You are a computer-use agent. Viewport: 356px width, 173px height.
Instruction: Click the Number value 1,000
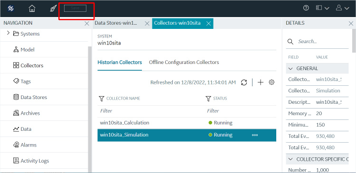click(x=322, y=170)
